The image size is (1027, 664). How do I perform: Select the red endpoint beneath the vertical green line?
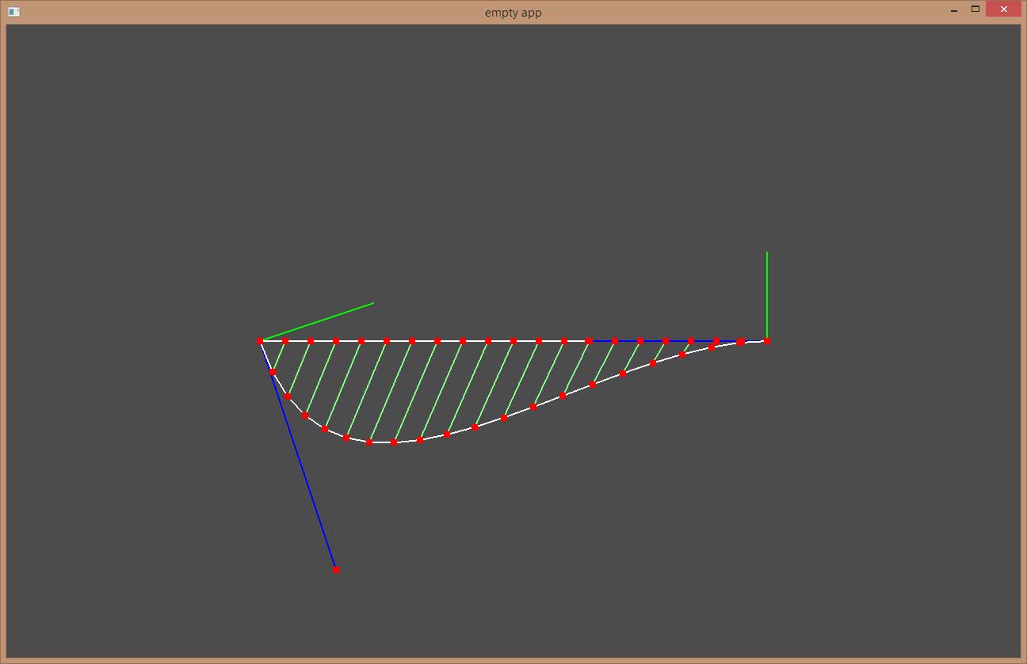point(767,341)
